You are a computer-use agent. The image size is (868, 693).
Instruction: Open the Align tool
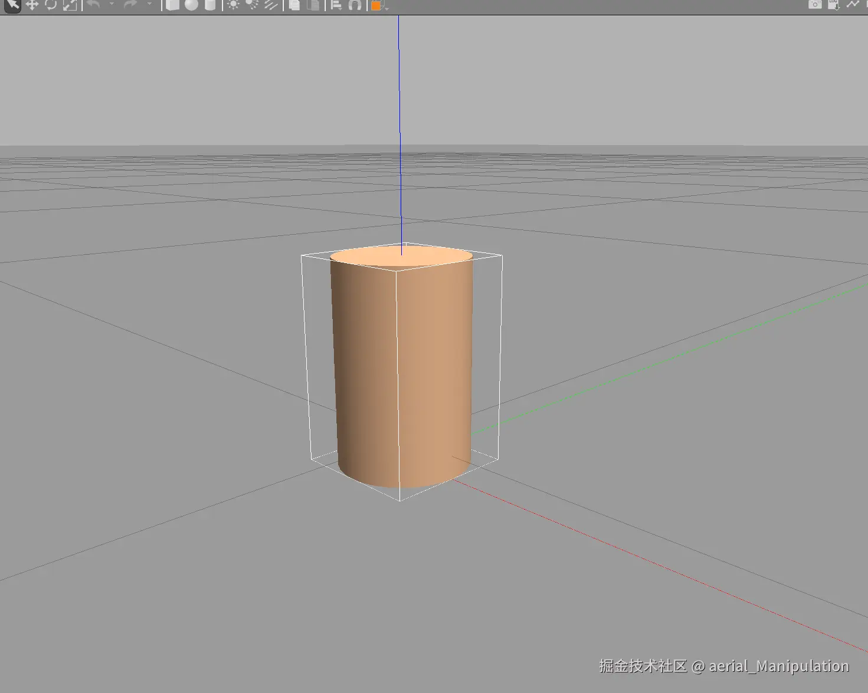[x=336, y=5]
